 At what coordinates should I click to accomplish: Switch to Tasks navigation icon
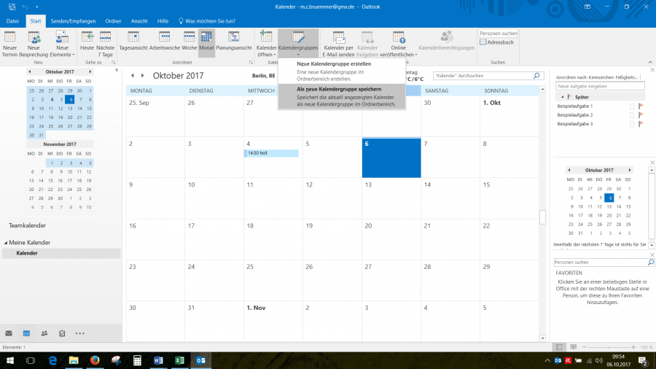tap(62, 333)
